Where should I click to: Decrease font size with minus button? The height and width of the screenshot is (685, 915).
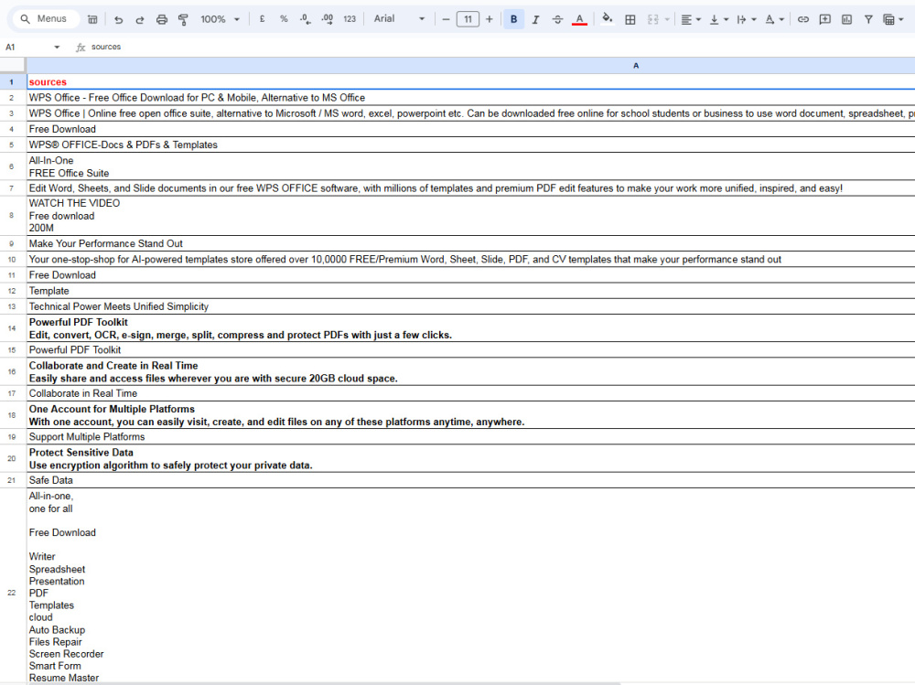(x=446, y=19)
